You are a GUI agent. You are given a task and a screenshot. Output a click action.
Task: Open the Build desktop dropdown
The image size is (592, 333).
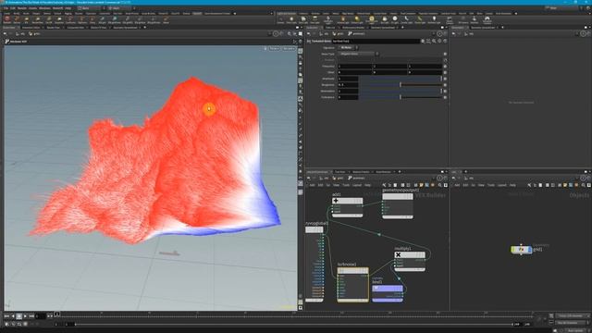coord(90,8)
